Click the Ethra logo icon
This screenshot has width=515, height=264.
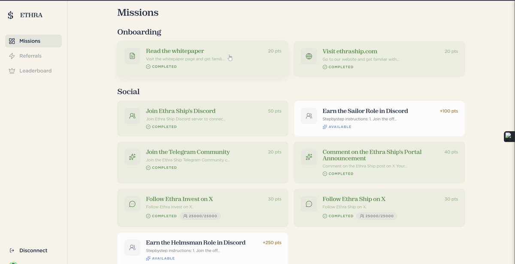point(11,15)
